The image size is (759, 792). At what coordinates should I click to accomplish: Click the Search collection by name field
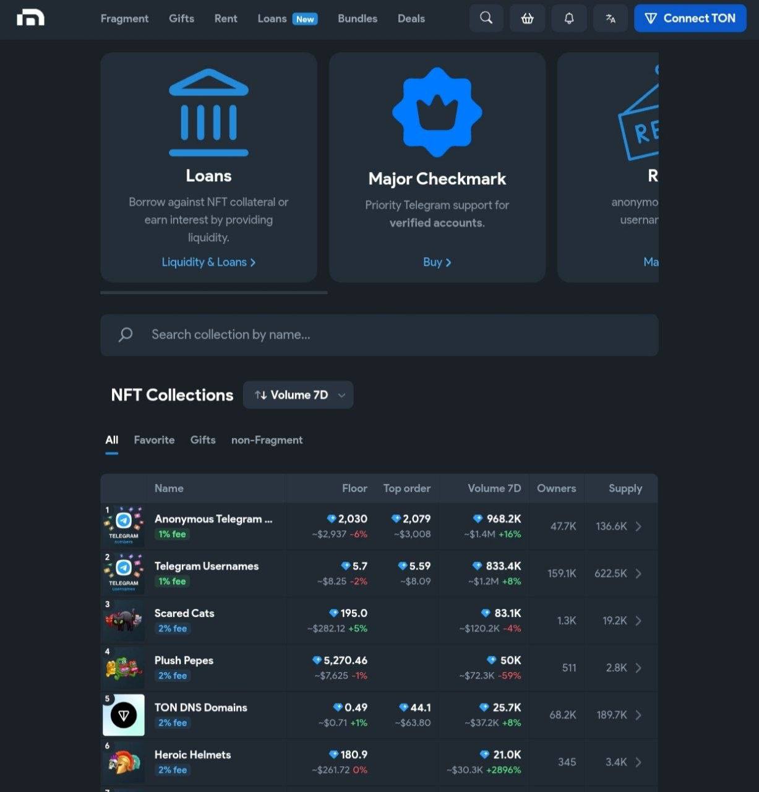pos(379,335)
